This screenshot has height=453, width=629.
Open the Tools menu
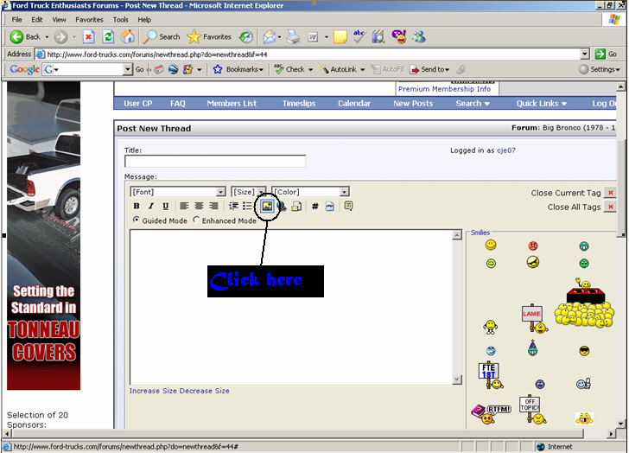(x=120, y=20)
